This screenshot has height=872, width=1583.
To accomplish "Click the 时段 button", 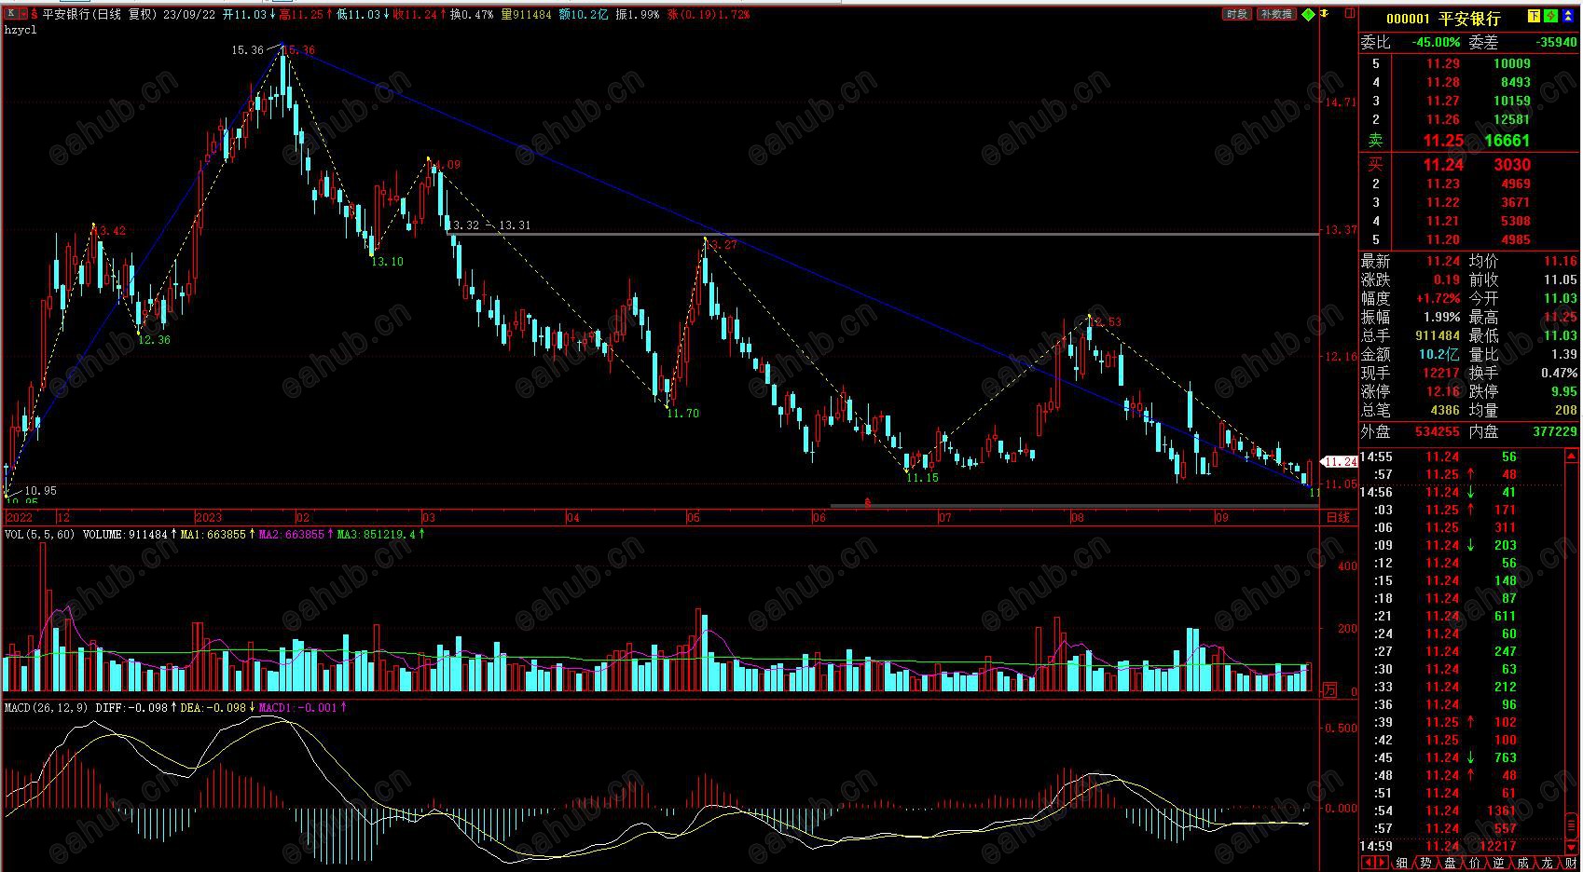I will point(1236,14).
